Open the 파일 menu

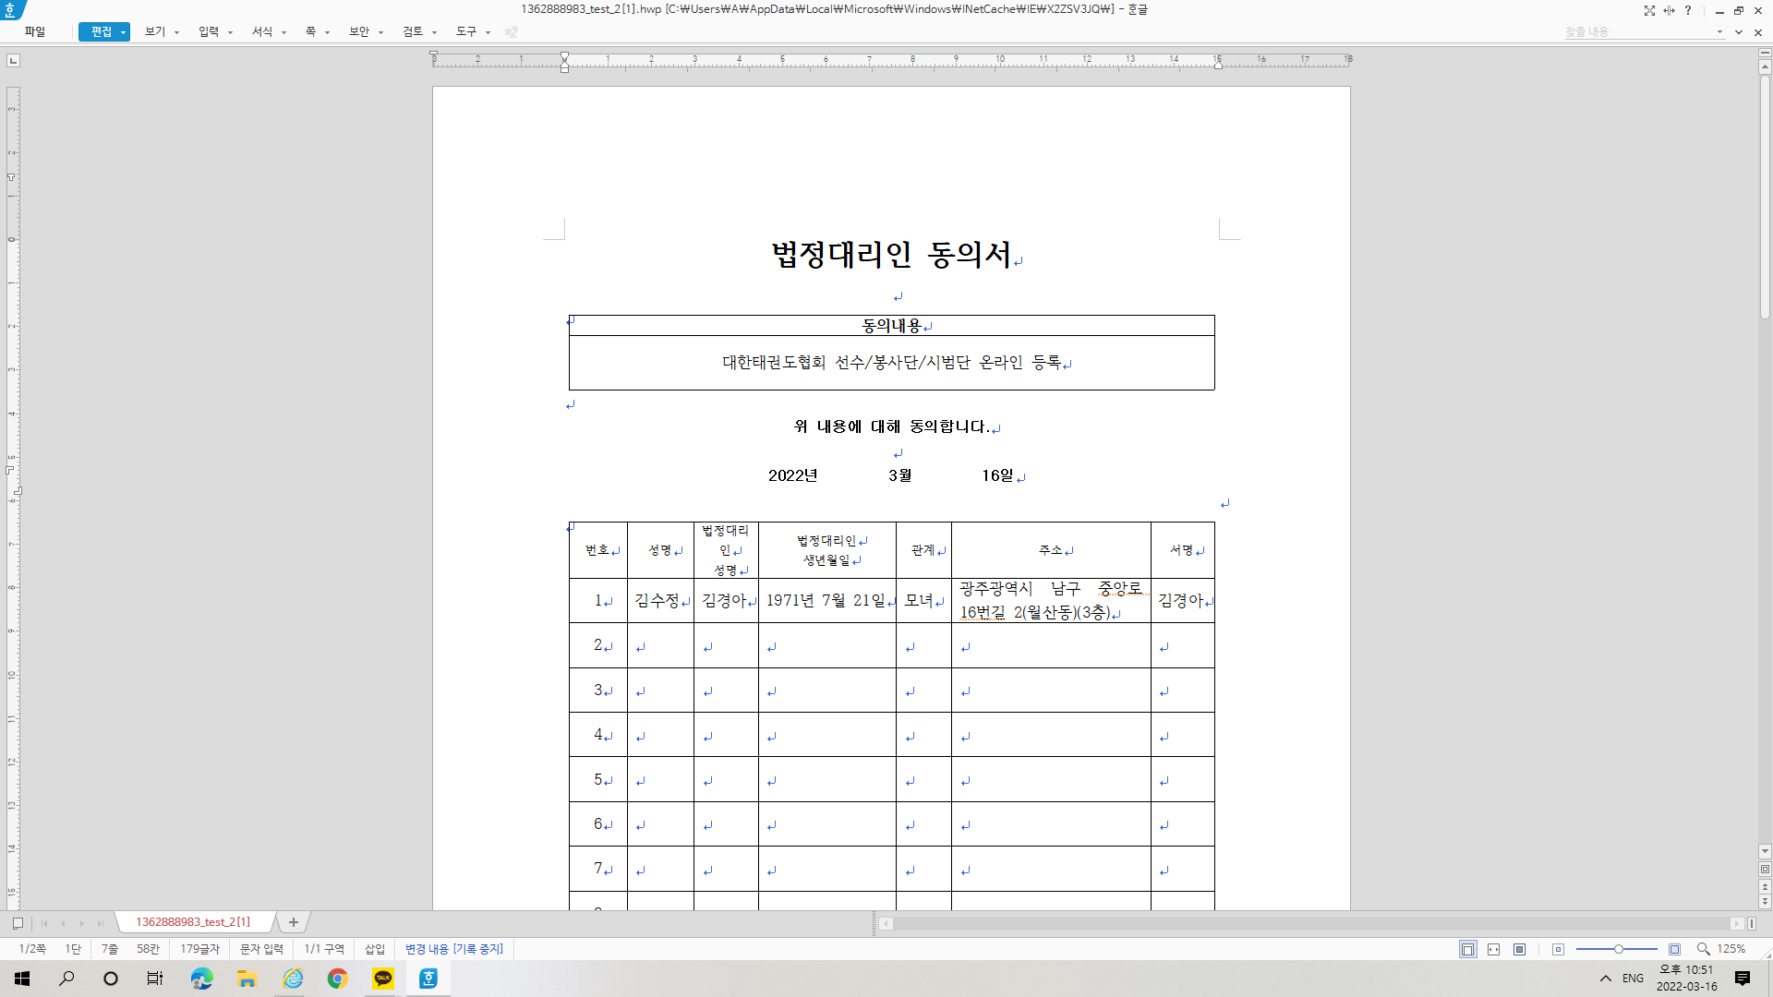35,32
